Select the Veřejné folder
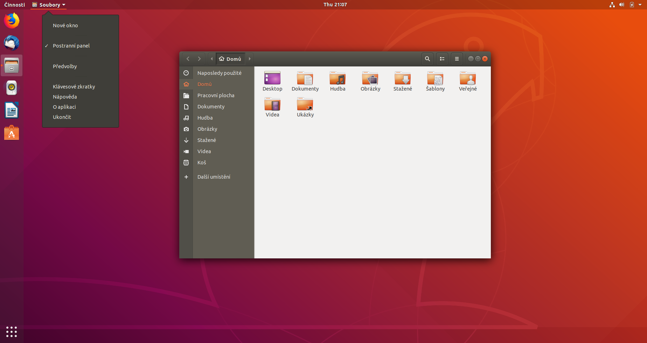This screenshot has height=343, width=647. tap(468, 81)
